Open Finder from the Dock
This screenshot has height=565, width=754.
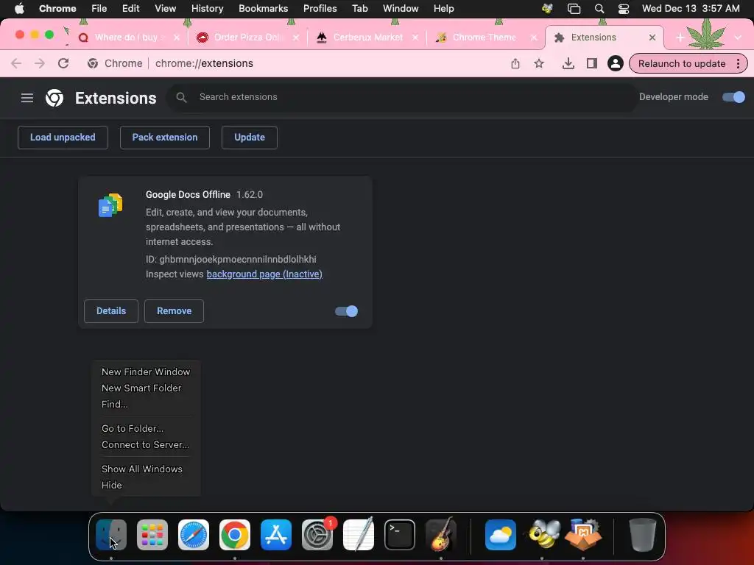tap(111, 535)
